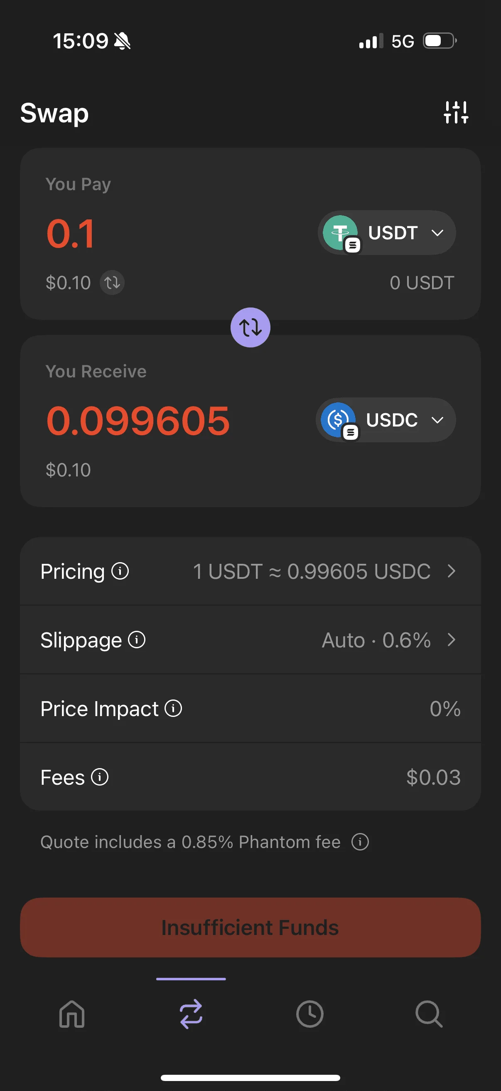Viewport: 501px width, 1091px height.
Task: Show Phantom fee info icon
Action: (360, 841)
